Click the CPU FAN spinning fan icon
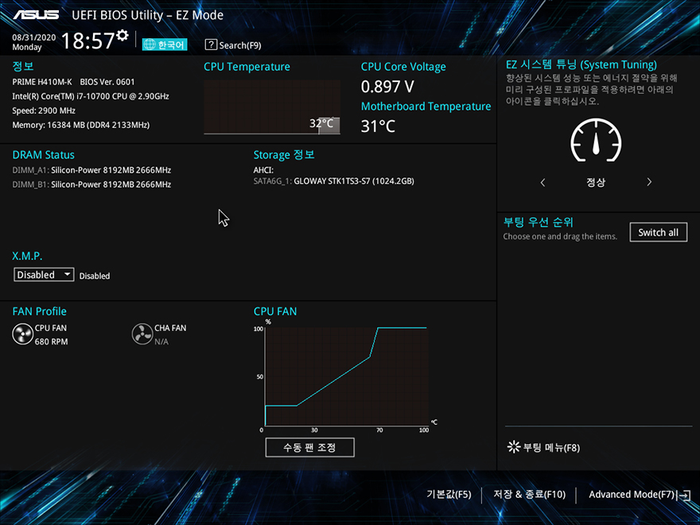This screenshot has height=525, width=700. [x=22, y=334]
